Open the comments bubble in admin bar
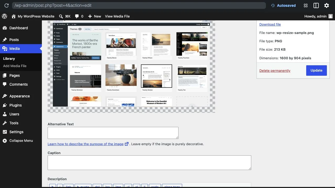Viewport: 335px width, 188px height. tap(79, 16)
